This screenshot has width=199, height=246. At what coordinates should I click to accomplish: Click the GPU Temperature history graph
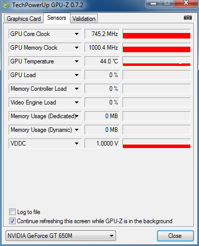156,61
